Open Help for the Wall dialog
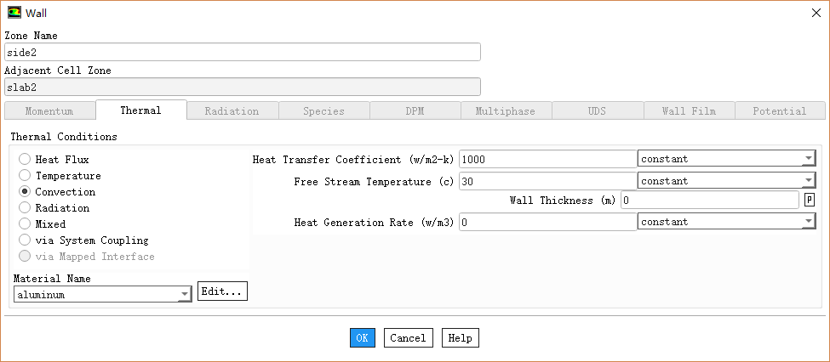This screenshot has height=362, width=830. (x=460, y=338)
